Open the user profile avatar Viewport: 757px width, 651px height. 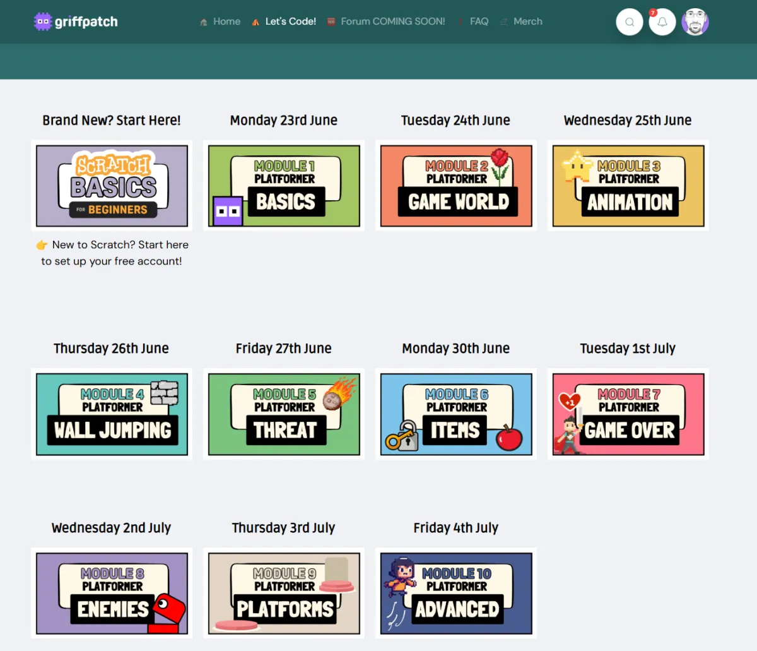click(x=695, y=22)
